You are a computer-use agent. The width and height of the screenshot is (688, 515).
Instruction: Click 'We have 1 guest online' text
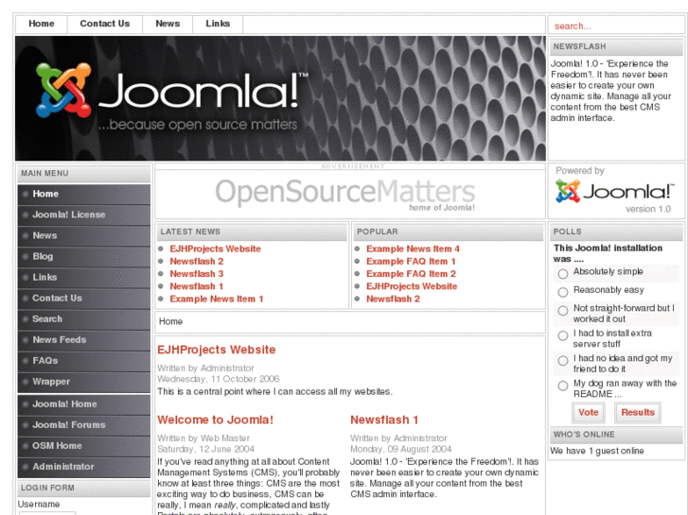tap(597, 451)
